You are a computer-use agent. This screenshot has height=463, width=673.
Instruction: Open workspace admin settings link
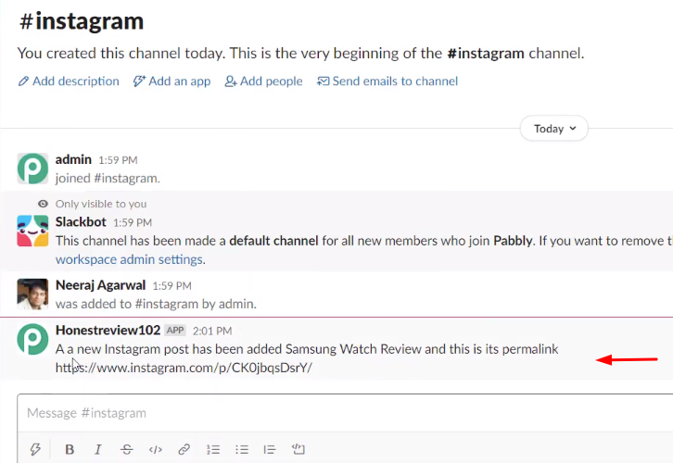(129, 259)
